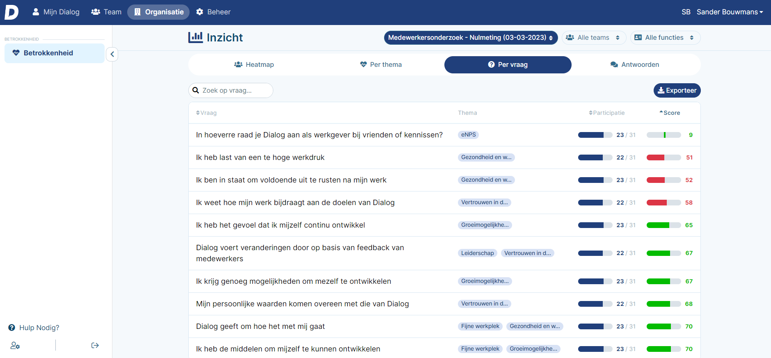Click the Gezondheid tag on werkdruk row

(486, 157)
